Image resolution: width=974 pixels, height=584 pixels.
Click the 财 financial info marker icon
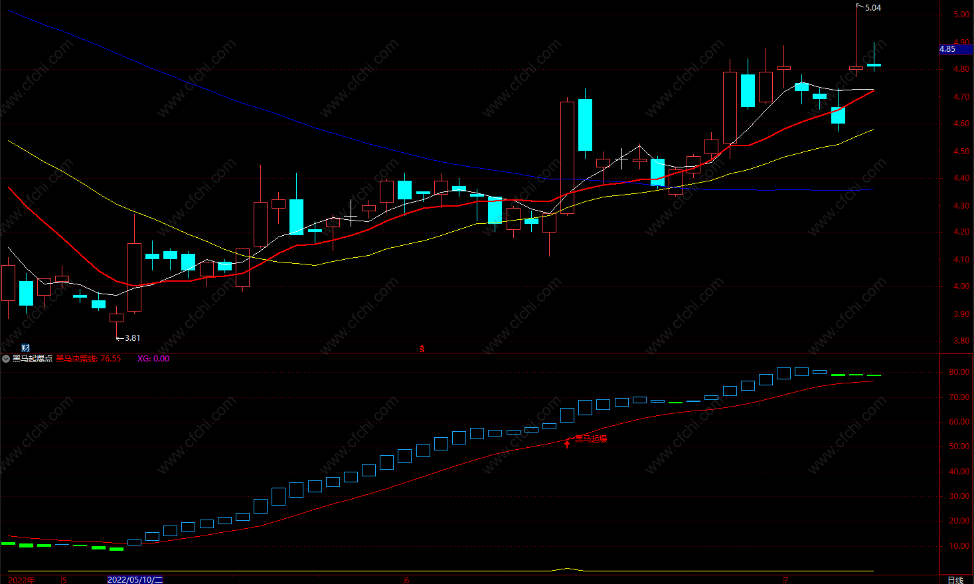[25, 348]
